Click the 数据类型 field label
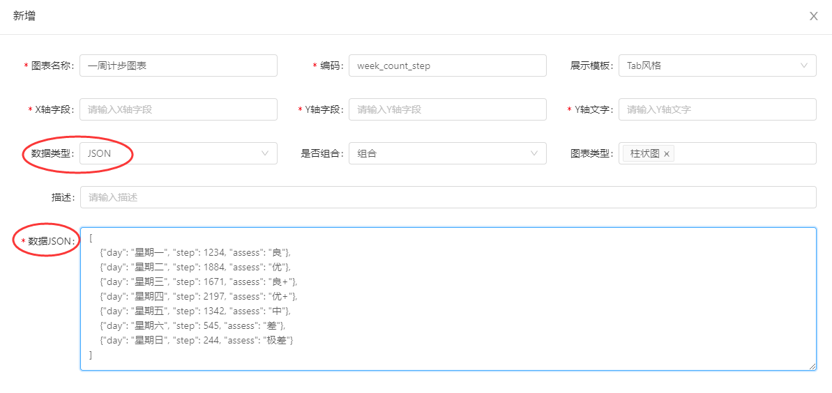Viewport: 832px width, 393px height. [x=52, y=153]
